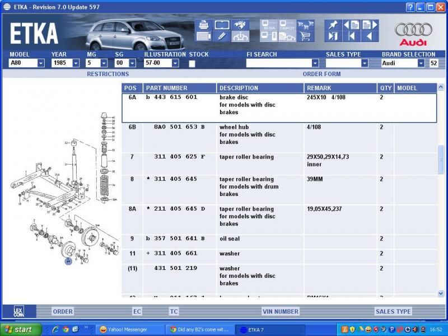Click the REMARK column header
The width and height of the screenshot is (448, 336).
[340, 88]
